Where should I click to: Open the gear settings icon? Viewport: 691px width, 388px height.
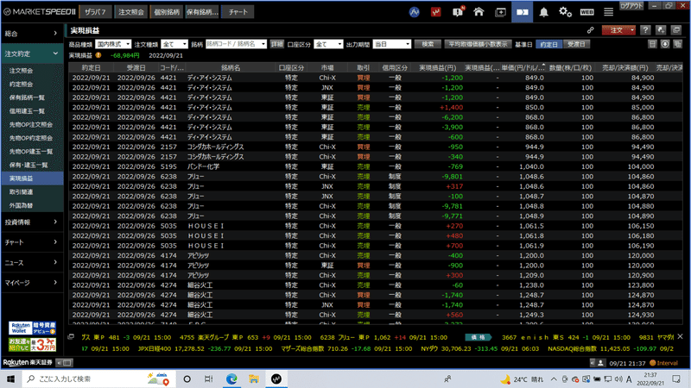[x=565, y=12]
